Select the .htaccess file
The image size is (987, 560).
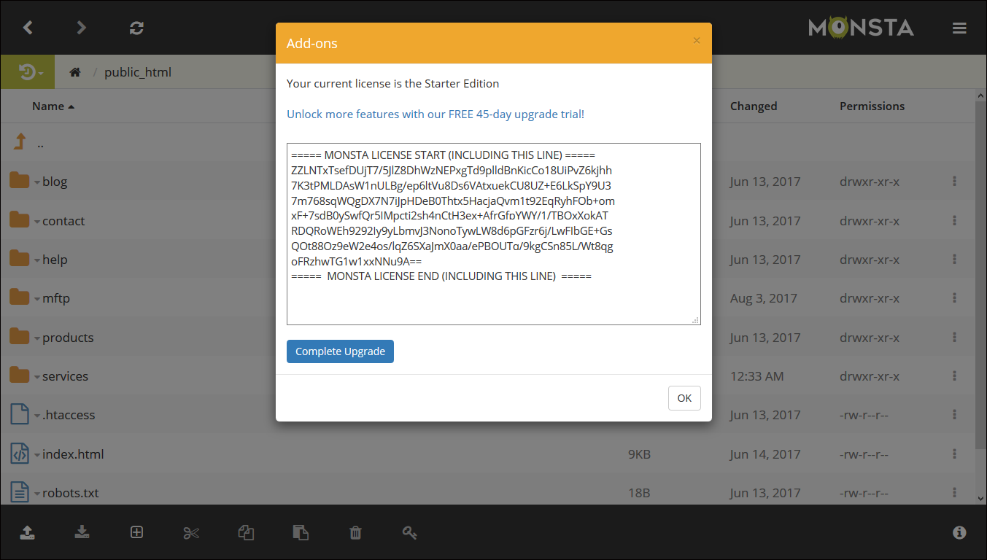tap(69, 415)
